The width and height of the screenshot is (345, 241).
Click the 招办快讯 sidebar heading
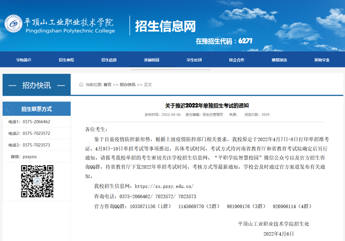click(x=36, y=85)
